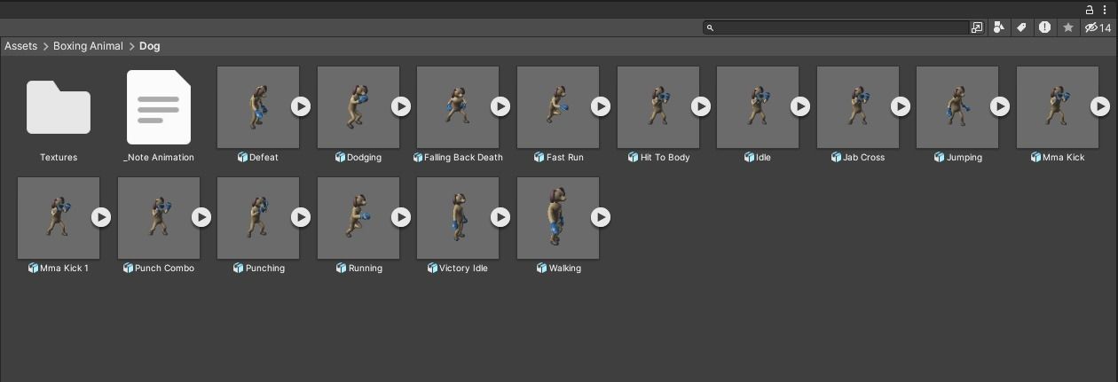The image size is (1118, 382).
Task: Expand the Punching asset arrow
Action: tap(301, 217)
